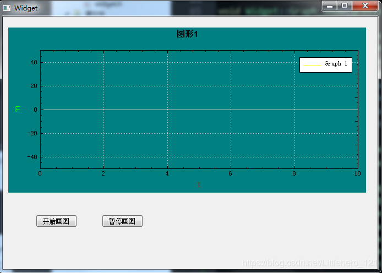Click the x-axis tick label 2

[x=103, y=173]
